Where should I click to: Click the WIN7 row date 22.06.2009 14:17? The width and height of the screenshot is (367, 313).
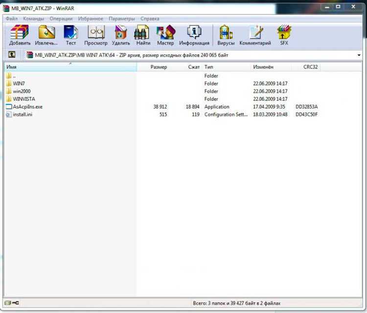coord(270,83)
